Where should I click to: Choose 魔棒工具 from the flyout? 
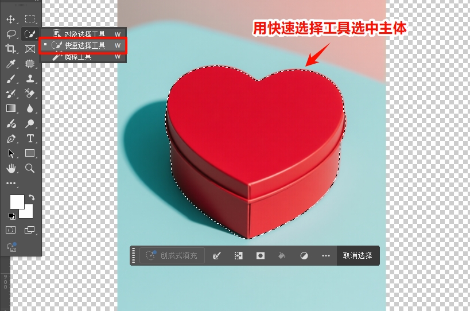click(84, 57)
